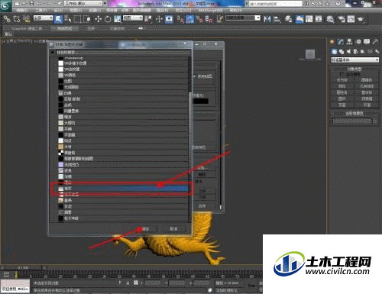Activate the Select and Rotate tool
This screenshot has height=294, width=382.
(x=108, y=19)
